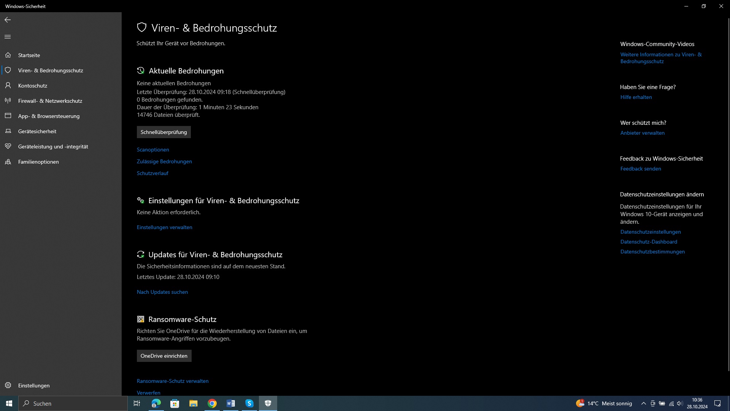Start the Schnellüberprüfung scan
730x411 pixels.
click(x=163, y=132)
